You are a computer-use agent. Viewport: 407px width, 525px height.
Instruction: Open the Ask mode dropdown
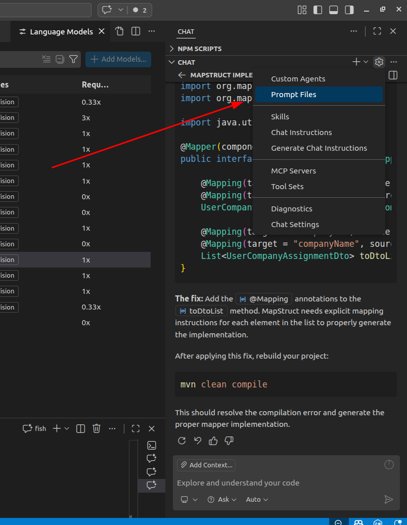[222, 499]
